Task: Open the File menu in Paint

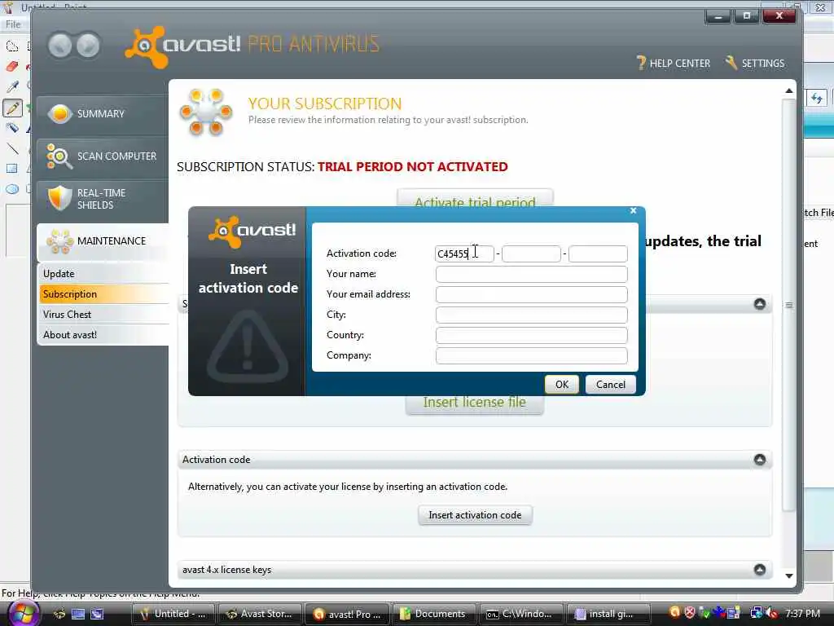Action: [x=12, y=24]
